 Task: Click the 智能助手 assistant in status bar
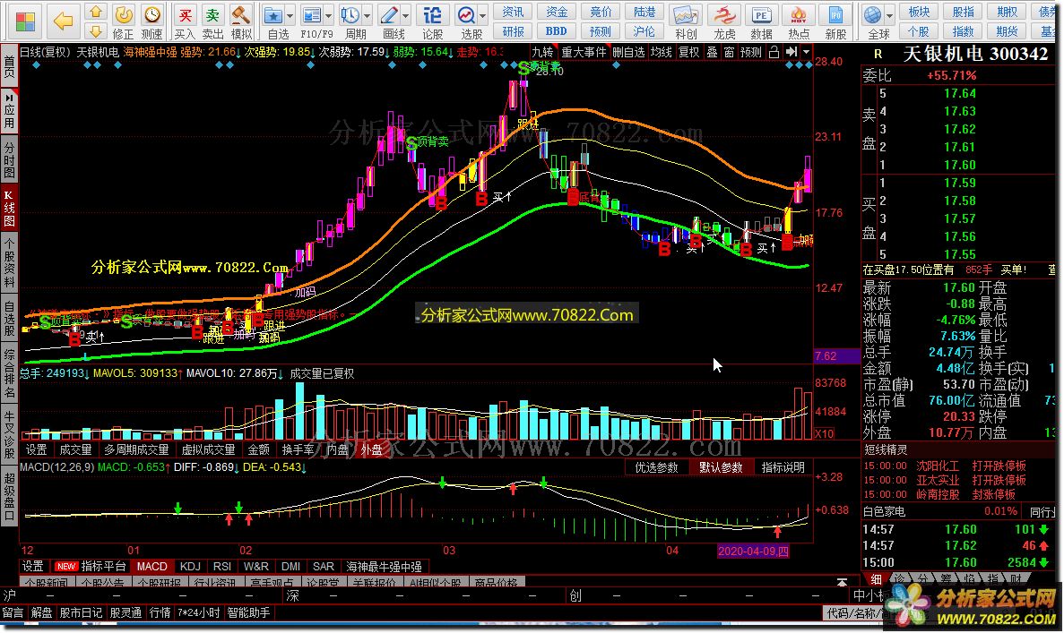click(248, 612)
